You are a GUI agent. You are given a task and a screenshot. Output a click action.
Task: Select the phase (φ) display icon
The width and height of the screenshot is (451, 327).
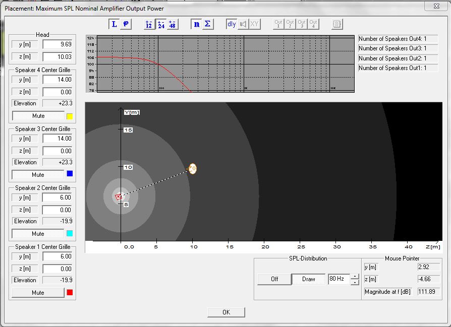[126, 24]
